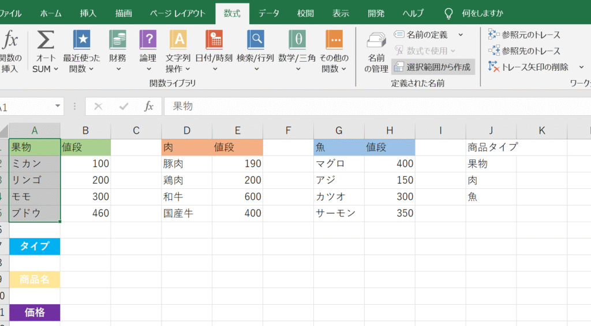Select the purple 価格 cell
This screenshot has height=326, width=591.
(35, 313)
